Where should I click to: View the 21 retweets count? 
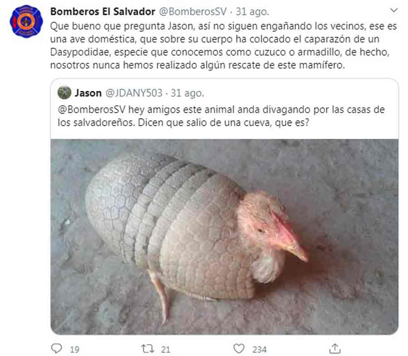click(165, 349)
